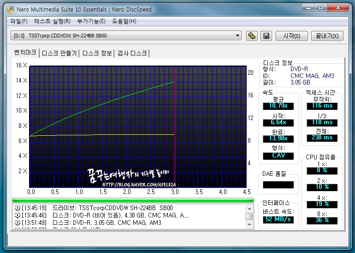Click the info icon on 13:51:49 log row
The image size is (355, 253).
[17, 223]
